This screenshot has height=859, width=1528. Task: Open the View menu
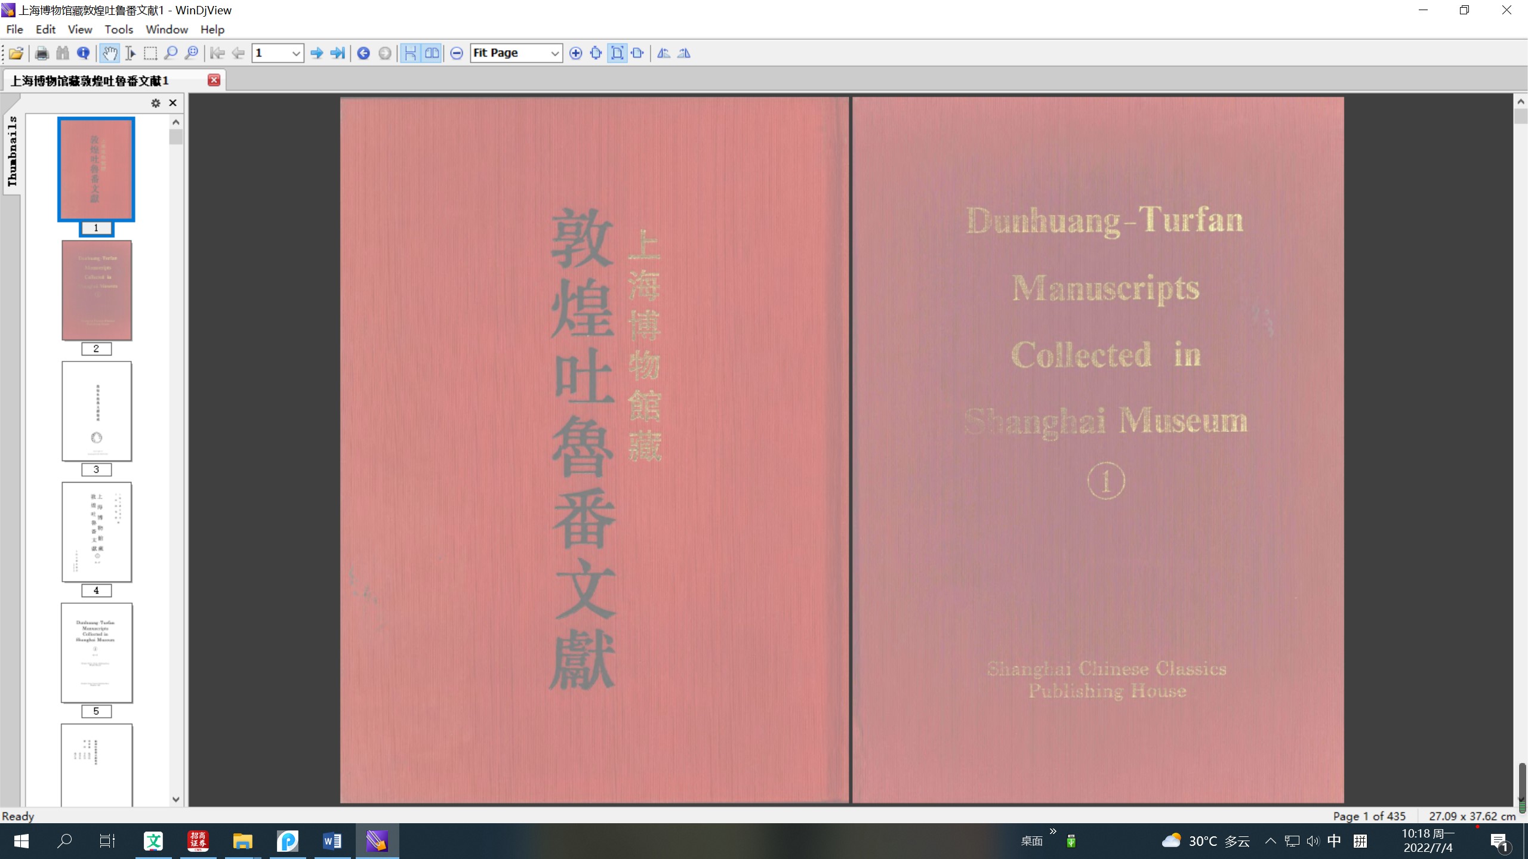click(80, 29)
